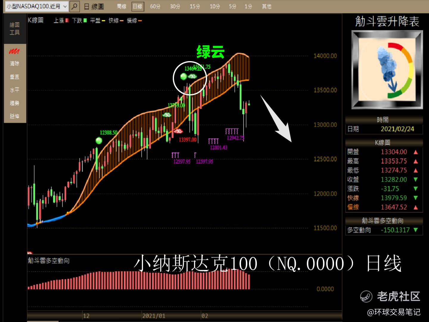Click 清除 to clear drawings
This screenshot has height=322, width=429.
pyautogui.click(x=15, y=64)
